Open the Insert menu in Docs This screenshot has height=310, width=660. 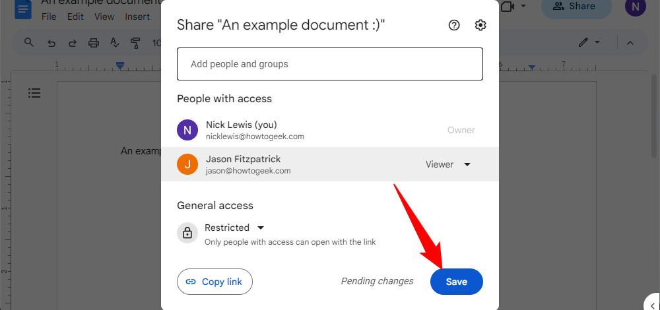coord(137,17)
